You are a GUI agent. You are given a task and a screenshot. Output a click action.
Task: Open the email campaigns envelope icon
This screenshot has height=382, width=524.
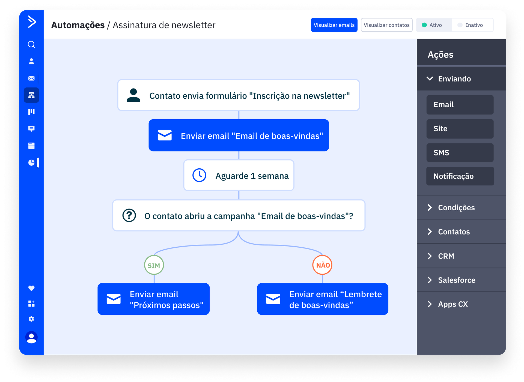pyautogui.click(x=31, y=78)
